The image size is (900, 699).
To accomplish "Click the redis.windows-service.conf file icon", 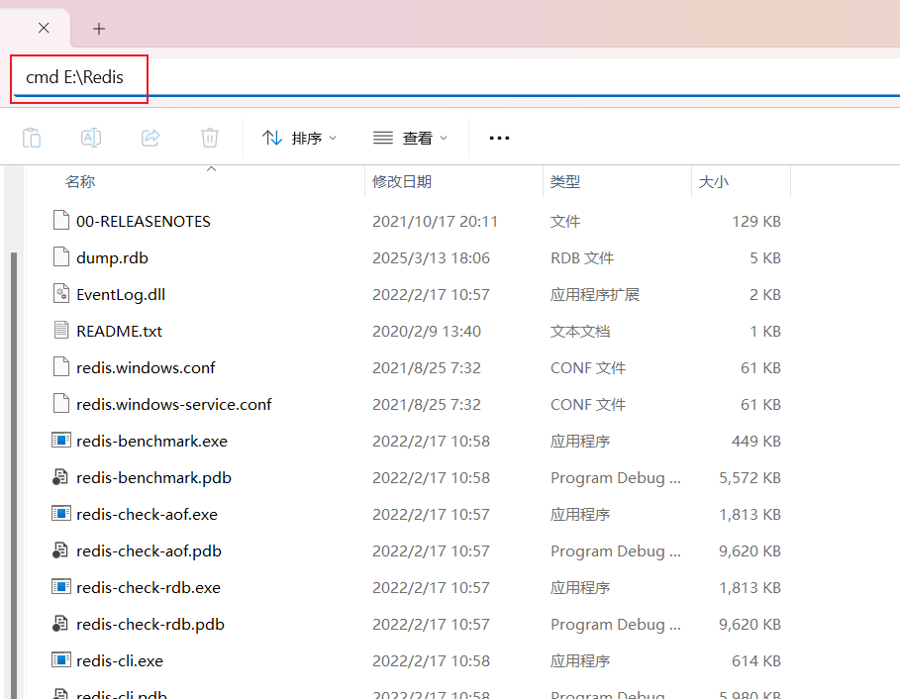I will point(61,403).
